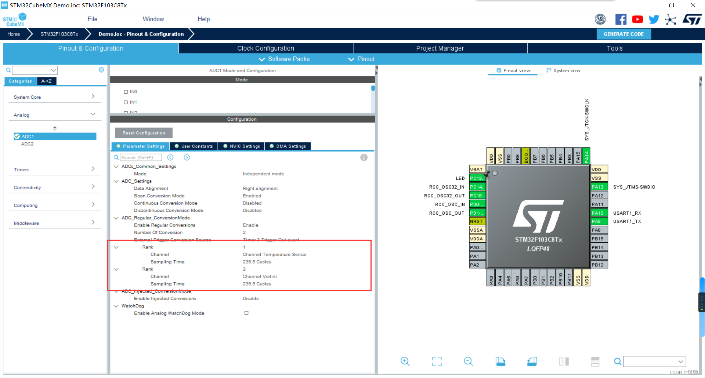Open the Twitter link icon

click(654, 19)
